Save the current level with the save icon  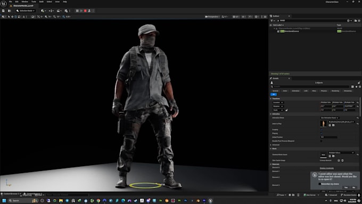pos(3,11)
